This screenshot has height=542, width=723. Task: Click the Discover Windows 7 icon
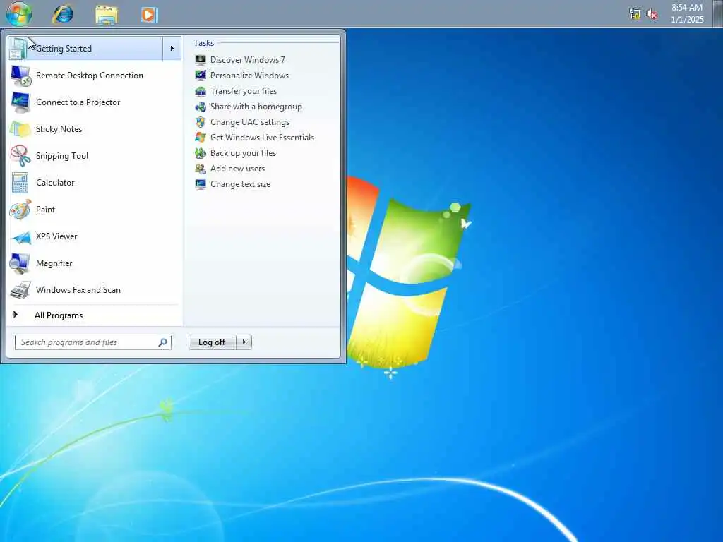click(200, 60)
